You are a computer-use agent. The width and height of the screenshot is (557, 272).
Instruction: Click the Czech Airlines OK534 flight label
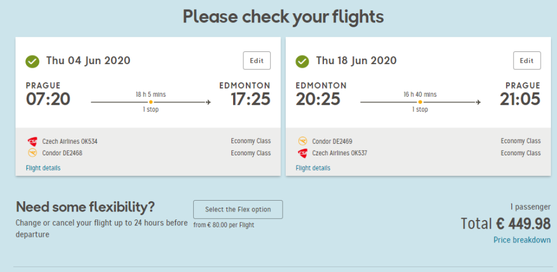click(x=70, y=141)
